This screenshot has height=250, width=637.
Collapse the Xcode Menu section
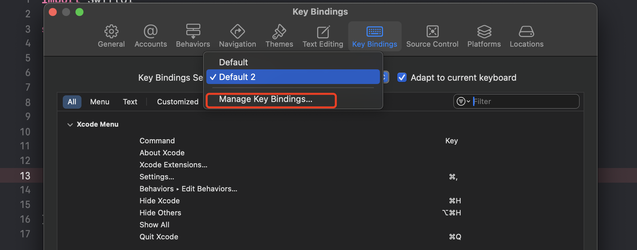(x=70, y=124)
